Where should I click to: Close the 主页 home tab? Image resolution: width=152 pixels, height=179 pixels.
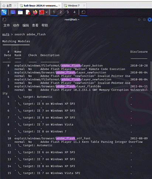[x=15, y=6]
